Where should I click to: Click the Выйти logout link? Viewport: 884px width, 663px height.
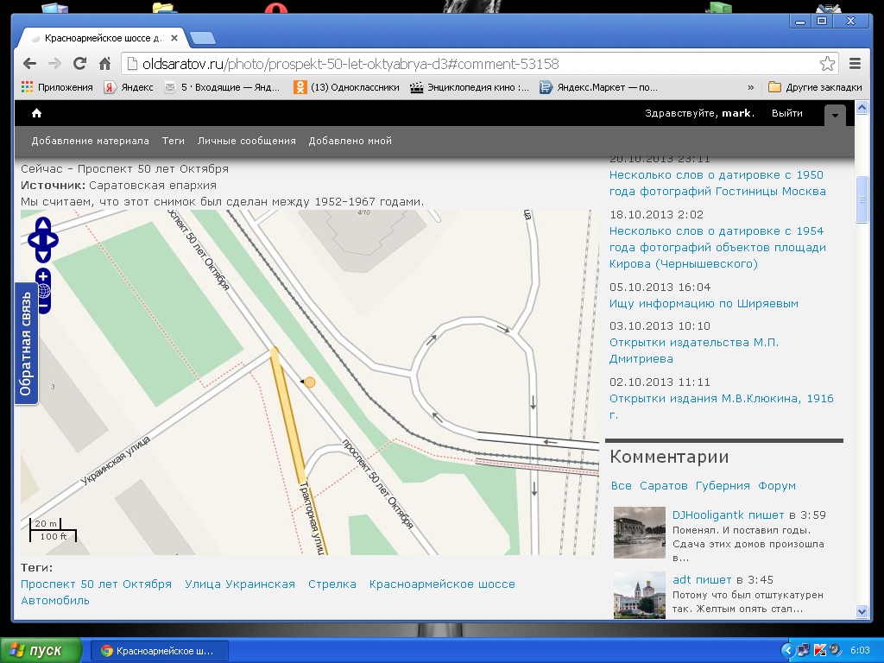787,113
